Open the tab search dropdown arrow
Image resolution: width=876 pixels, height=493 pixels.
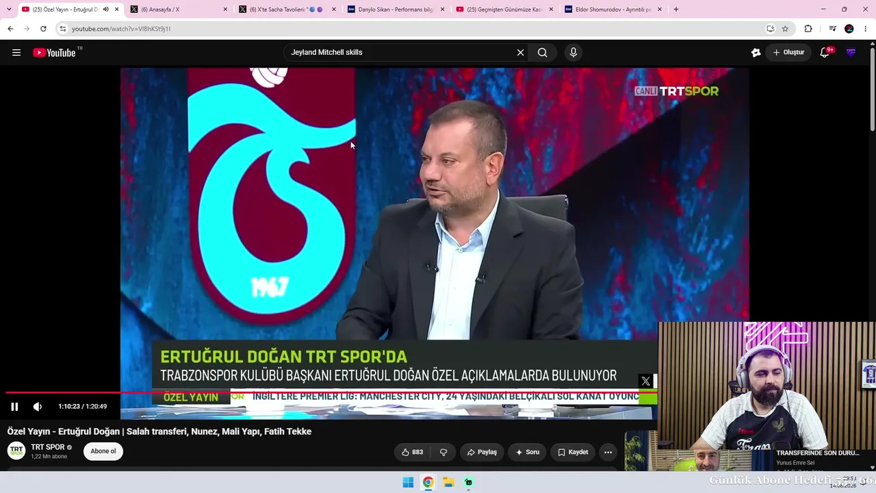9,10
